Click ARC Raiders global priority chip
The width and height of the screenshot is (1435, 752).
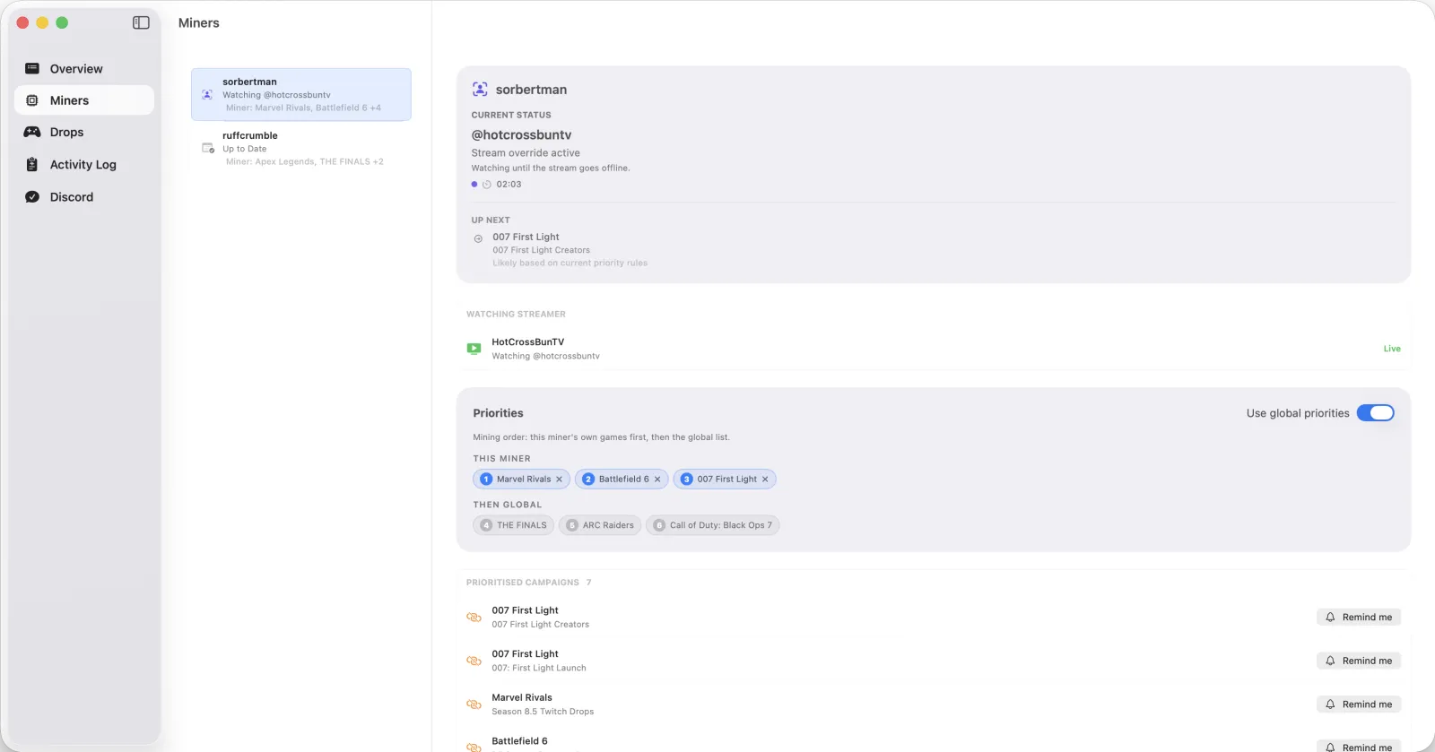[600, 525]
